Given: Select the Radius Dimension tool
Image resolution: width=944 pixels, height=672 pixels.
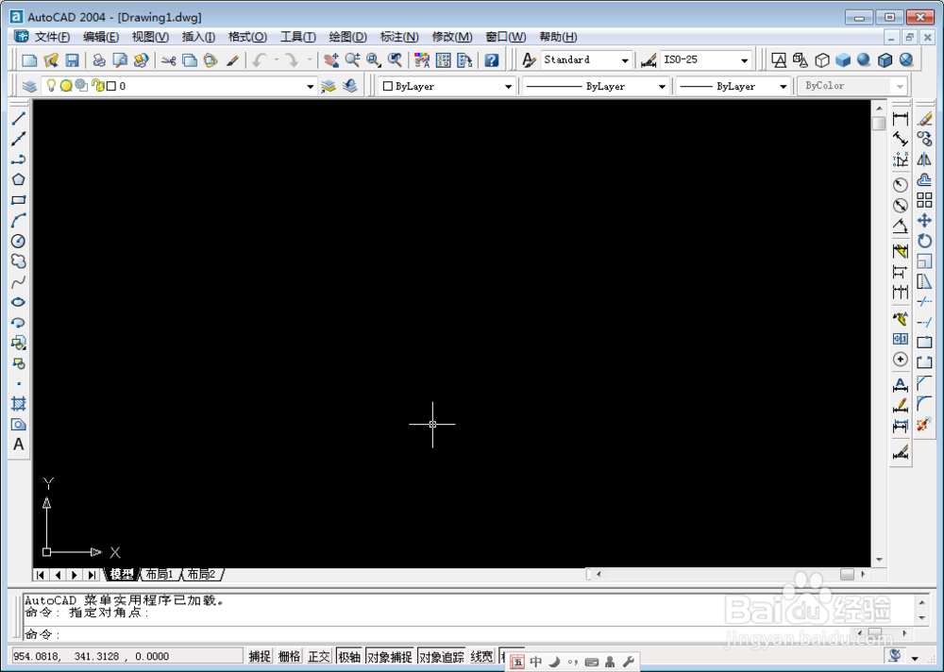Looking at the screenshot, I should click(900, 185).
